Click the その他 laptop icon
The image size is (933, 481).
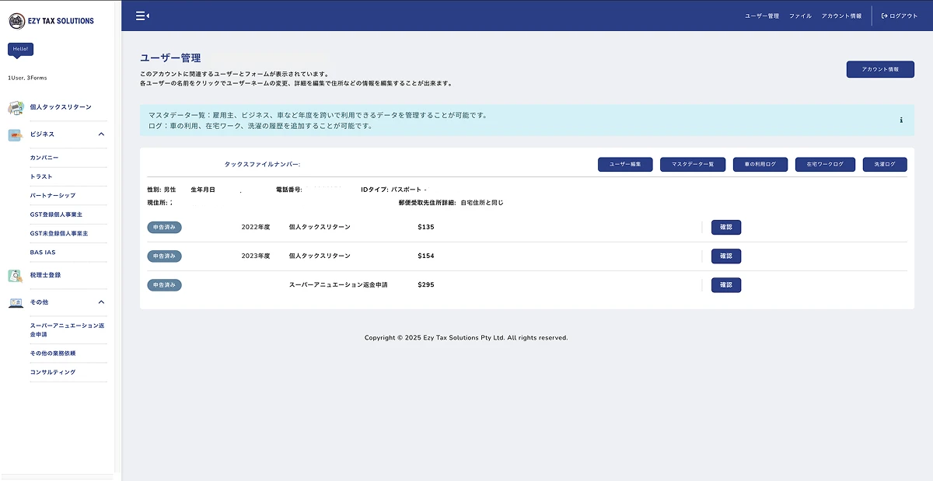point(16,302)
